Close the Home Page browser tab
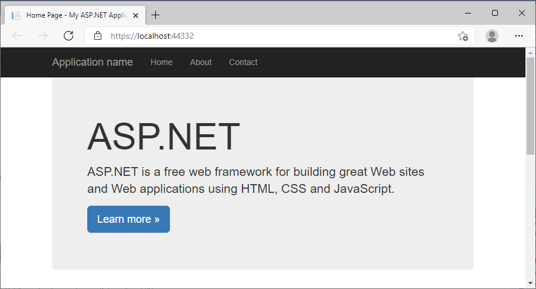 pyautogui.click(x=136, y=15)
